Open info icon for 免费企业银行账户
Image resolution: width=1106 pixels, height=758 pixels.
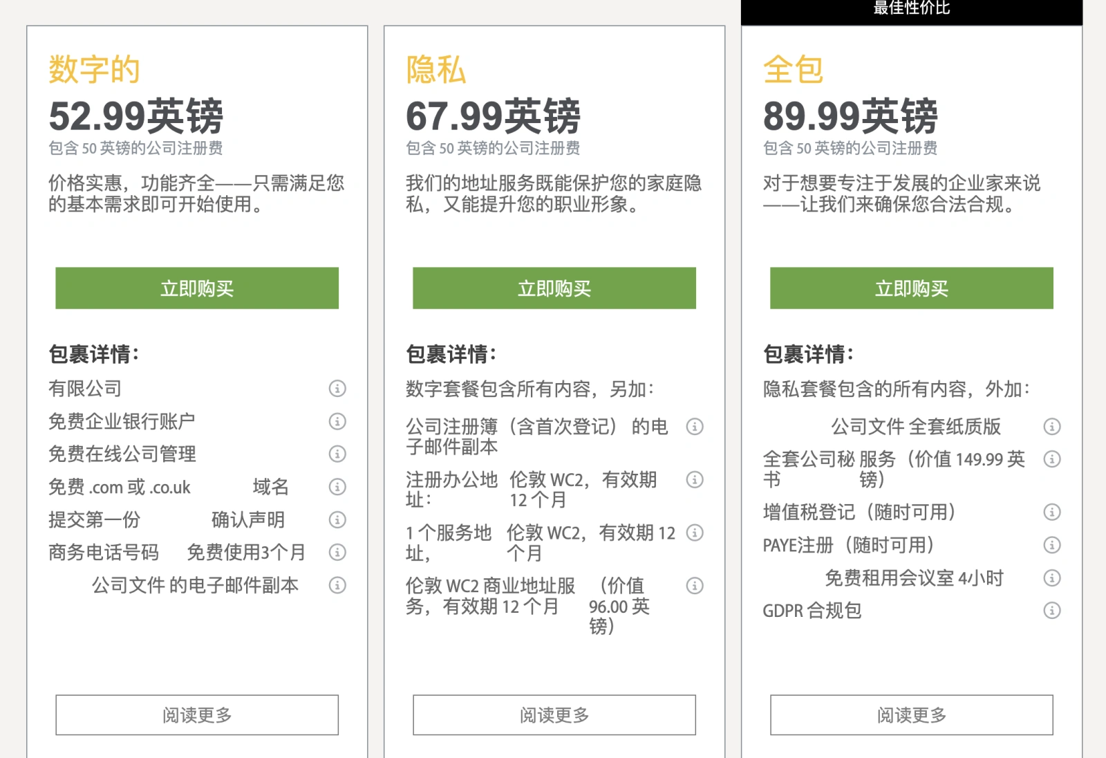(x=337, y=421)
